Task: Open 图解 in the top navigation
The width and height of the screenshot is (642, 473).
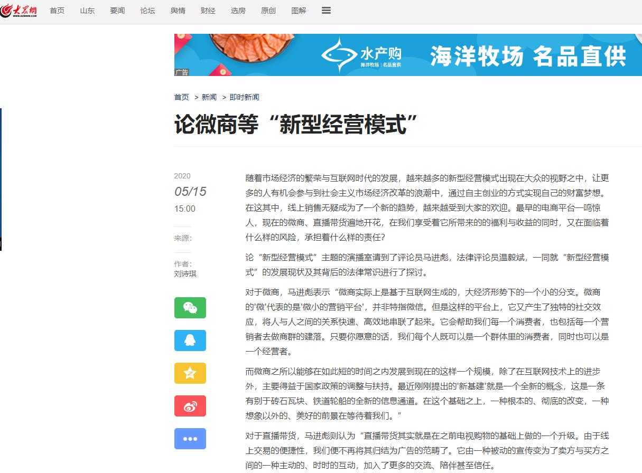Action: (299, 11)
